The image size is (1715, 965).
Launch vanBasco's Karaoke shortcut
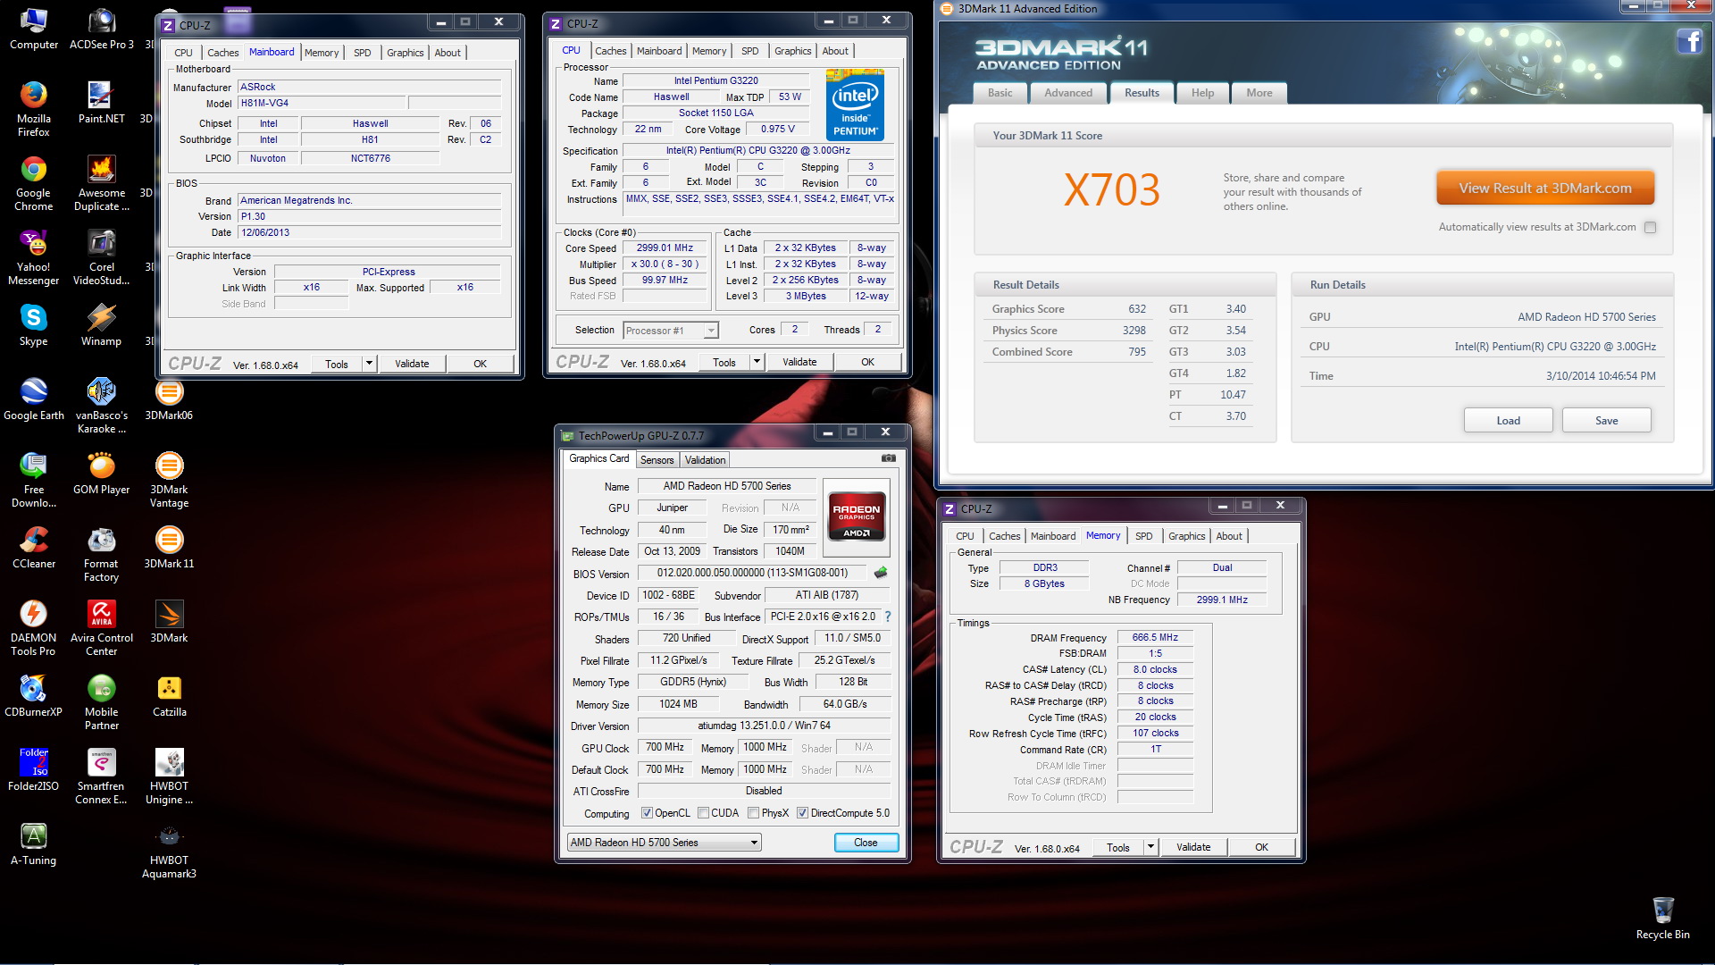pos(101,406)
